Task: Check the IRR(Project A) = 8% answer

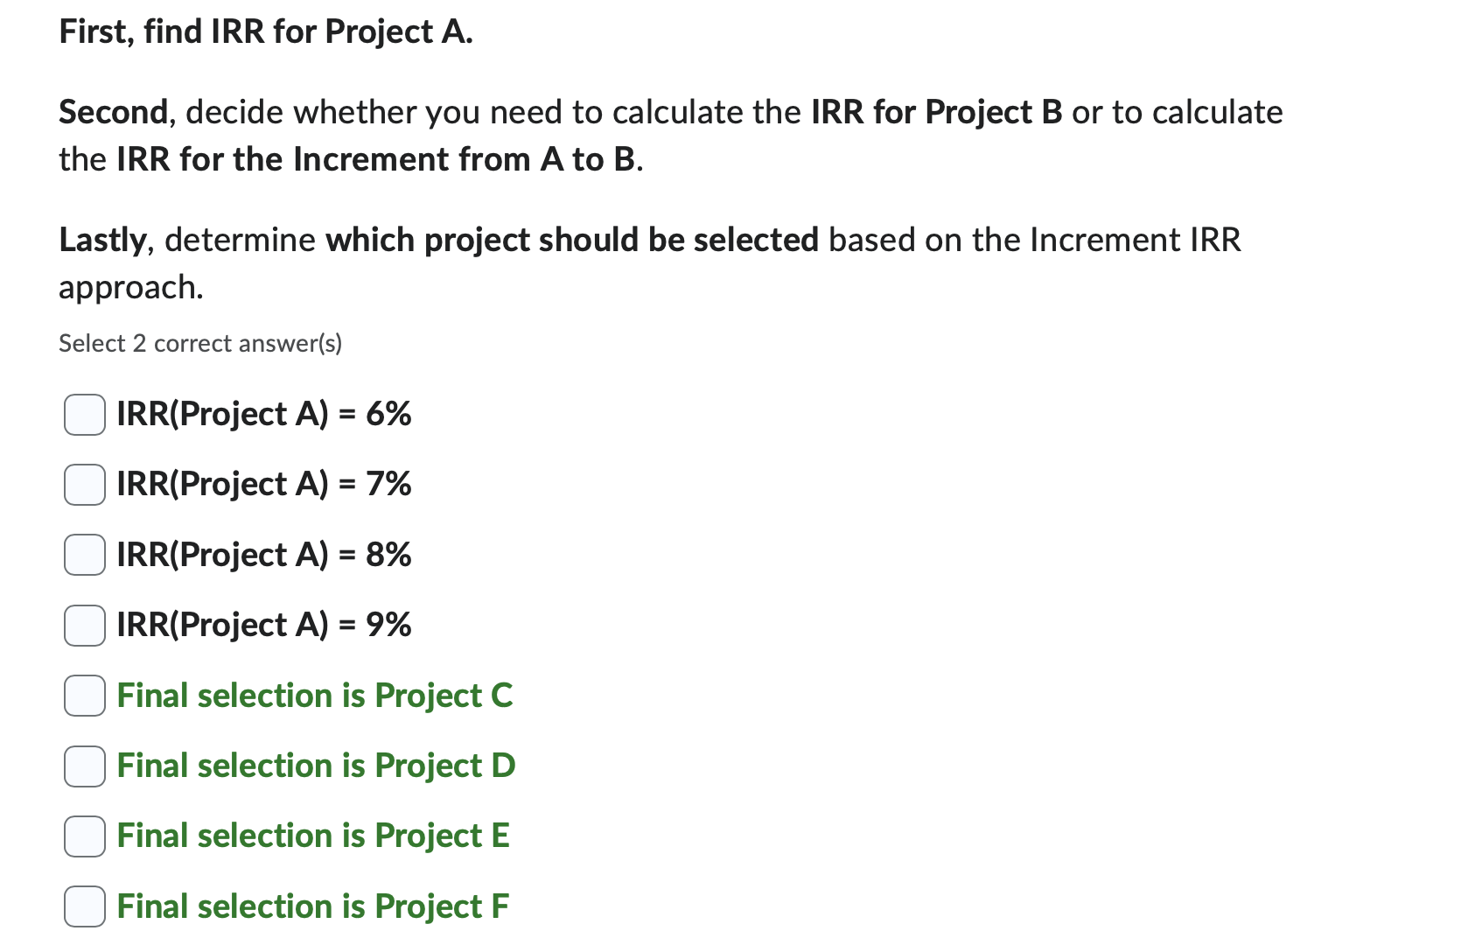Action: [83, 555]
